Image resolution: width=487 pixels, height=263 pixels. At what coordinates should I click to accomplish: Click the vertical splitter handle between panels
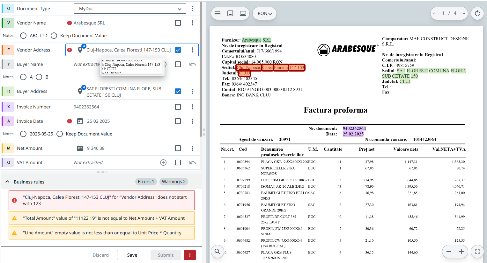pos(204,133)
